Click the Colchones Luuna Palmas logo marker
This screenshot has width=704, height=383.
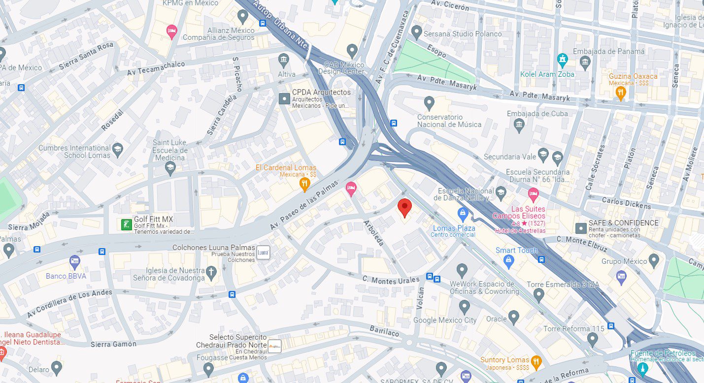click(263, 252)
